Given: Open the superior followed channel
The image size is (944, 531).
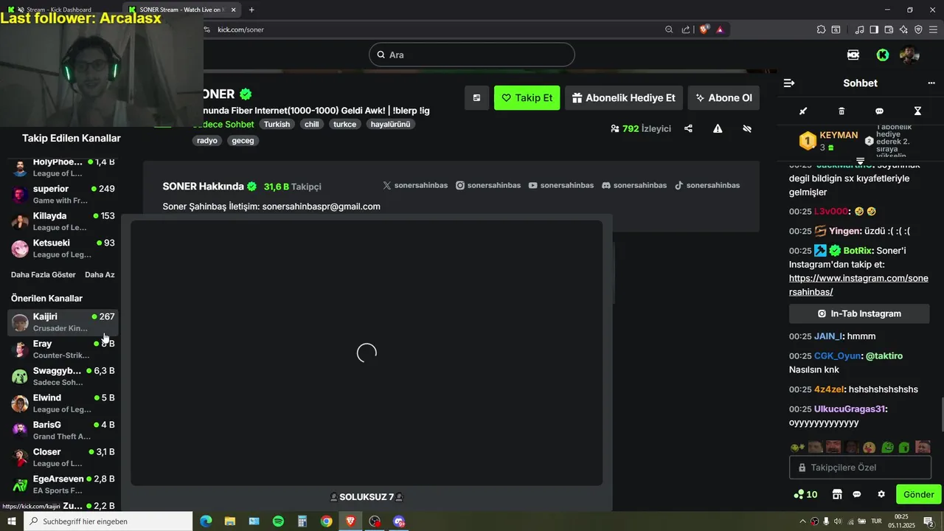Looking at the screenshot, I should [x=63, y=195].
